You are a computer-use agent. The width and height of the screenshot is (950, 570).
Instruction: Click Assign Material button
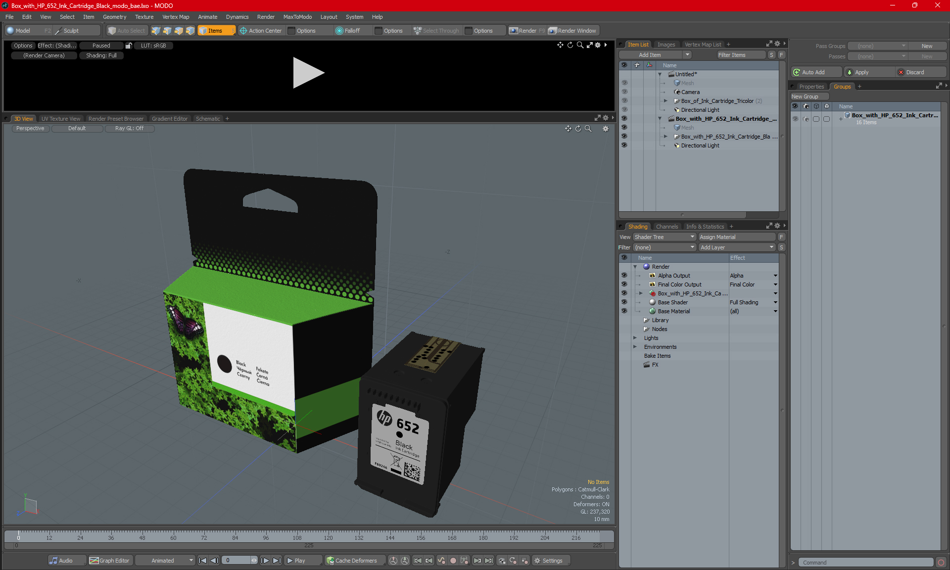click(x=737, y=237)
